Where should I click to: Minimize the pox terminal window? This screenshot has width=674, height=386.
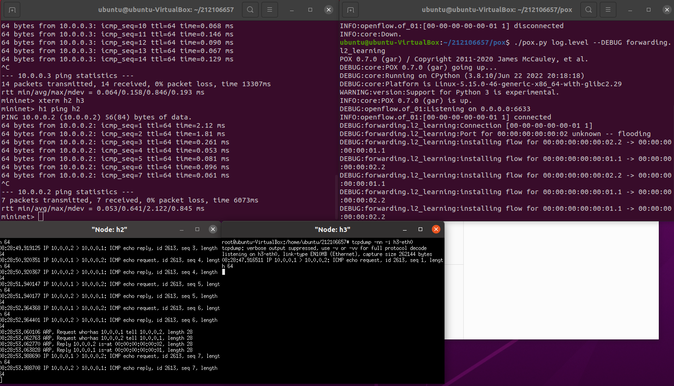click(630, 10)
